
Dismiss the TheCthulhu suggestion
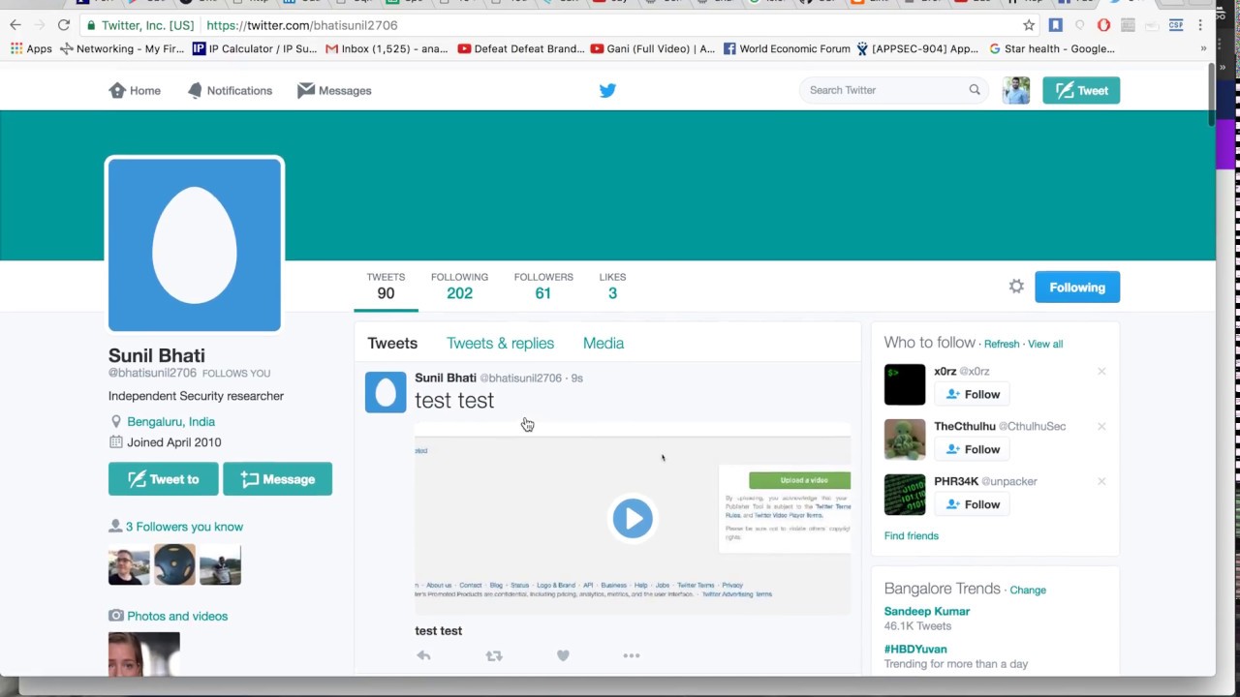pyautogui.click(x=1101, y=427)
